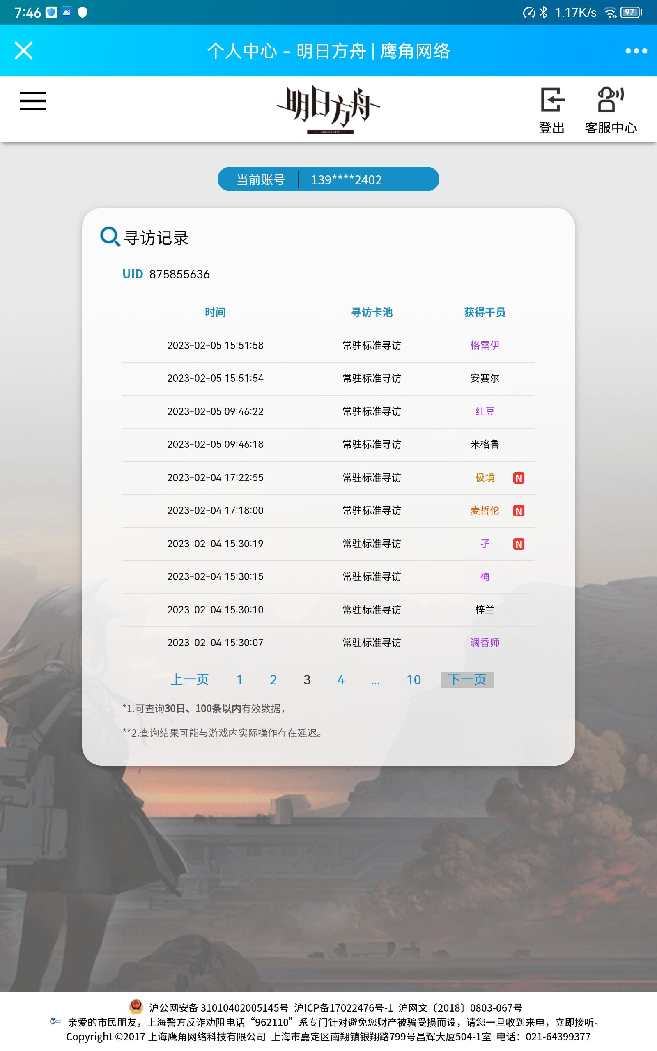
Task: Select page 2 in pagination
Action: (273, 680)
